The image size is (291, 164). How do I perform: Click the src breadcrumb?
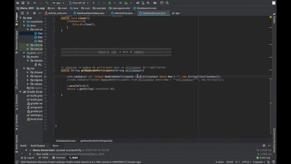click(x=51, y=8)
